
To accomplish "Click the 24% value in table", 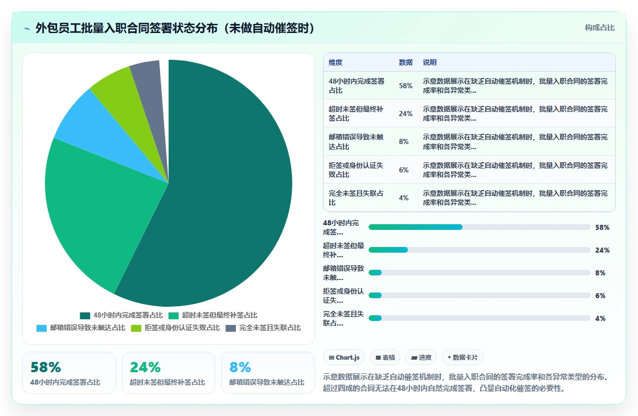I will coord(406,113).
